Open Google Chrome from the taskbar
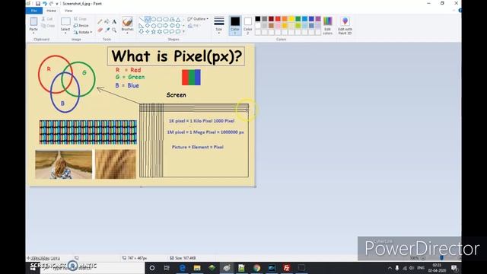 [256, 268]
